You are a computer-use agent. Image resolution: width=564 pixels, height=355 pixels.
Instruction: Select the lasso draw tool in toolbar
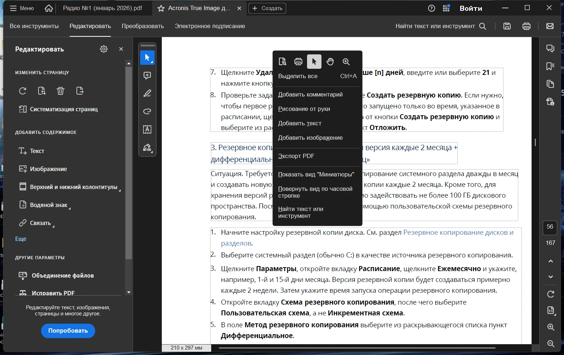coord(147,112)
